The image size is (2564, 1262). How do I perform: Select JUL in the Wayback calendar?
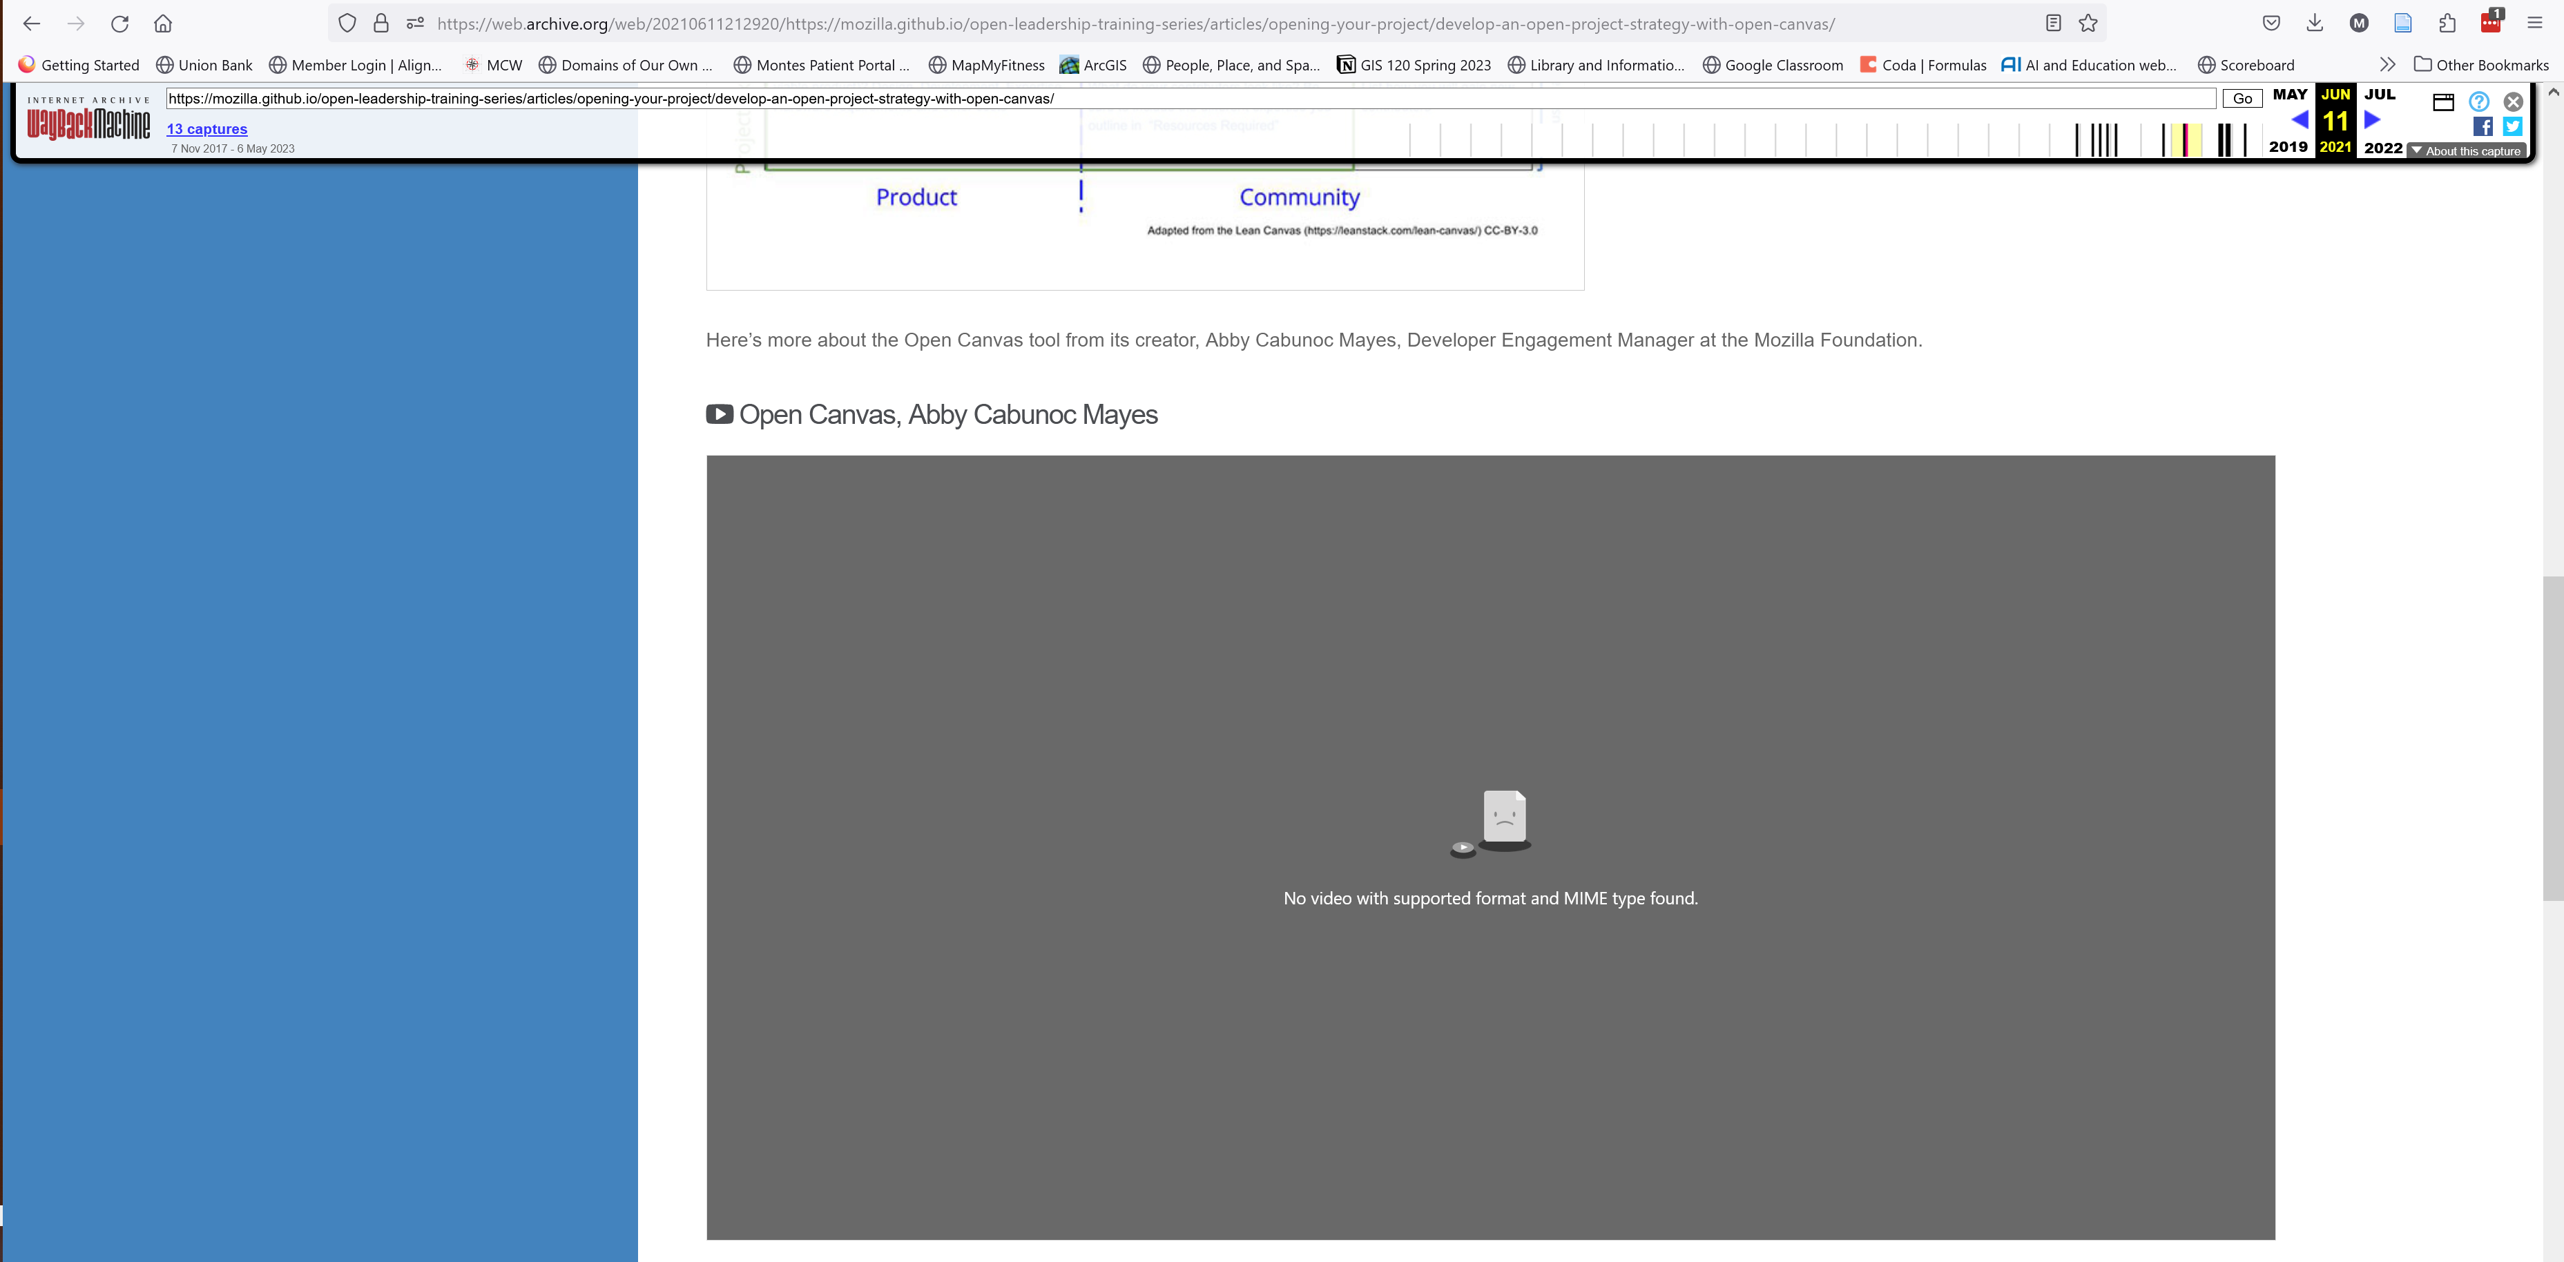(2380, 94)
